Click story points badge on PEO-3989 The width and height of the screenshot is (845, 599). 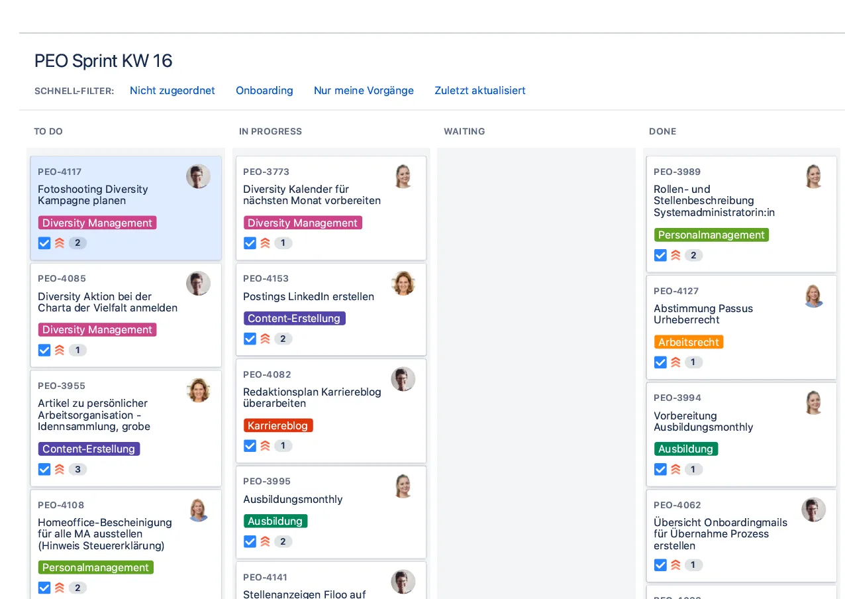(693, 255)
